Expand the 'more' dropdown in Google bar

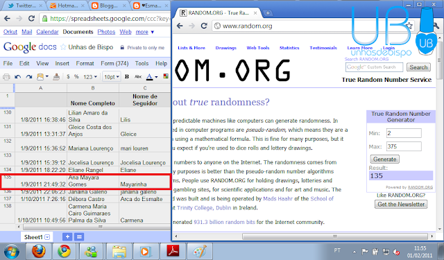pos(145,32)
